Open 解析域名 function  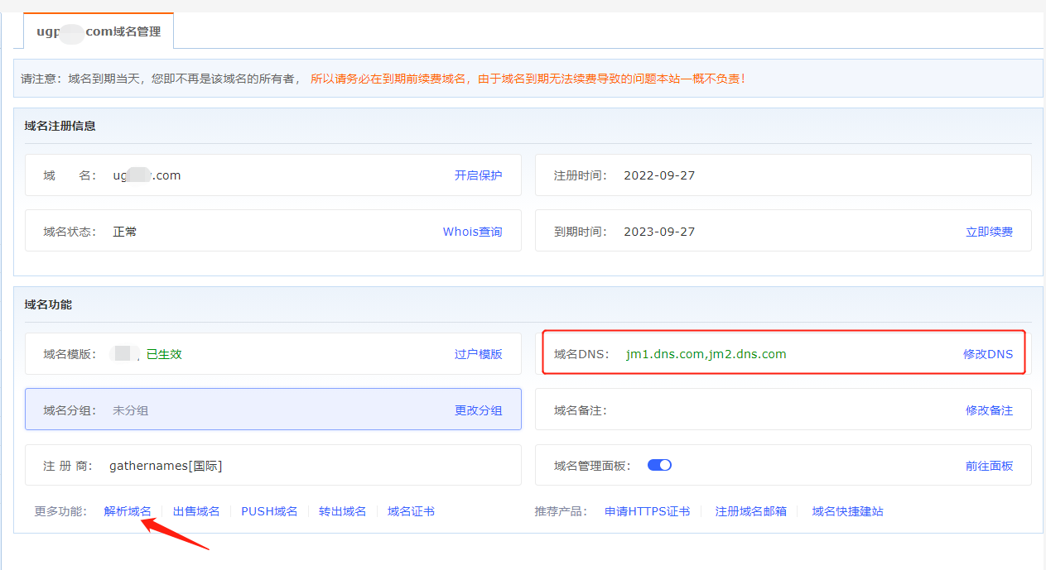pos(128,511)
